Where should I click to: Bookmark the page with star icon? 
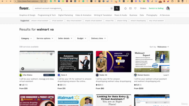[x=45, y=1]
